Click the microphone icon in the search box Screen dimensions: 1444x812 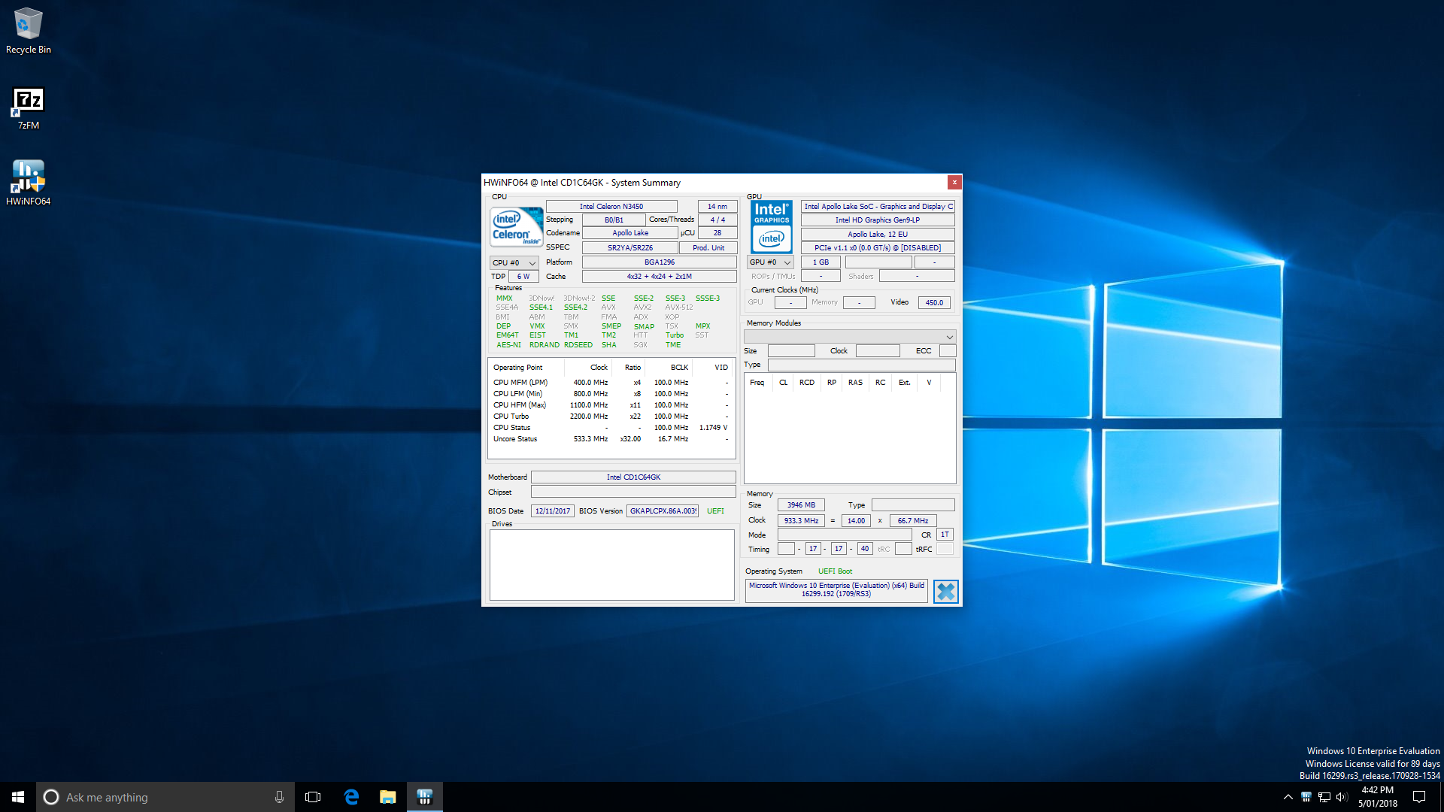pos(279,797)
